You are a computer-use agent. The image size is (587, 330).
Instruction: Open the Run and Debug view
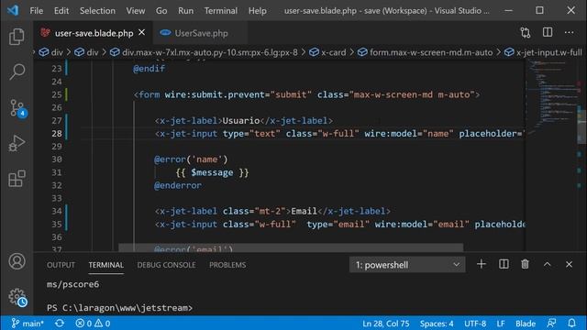17,143
